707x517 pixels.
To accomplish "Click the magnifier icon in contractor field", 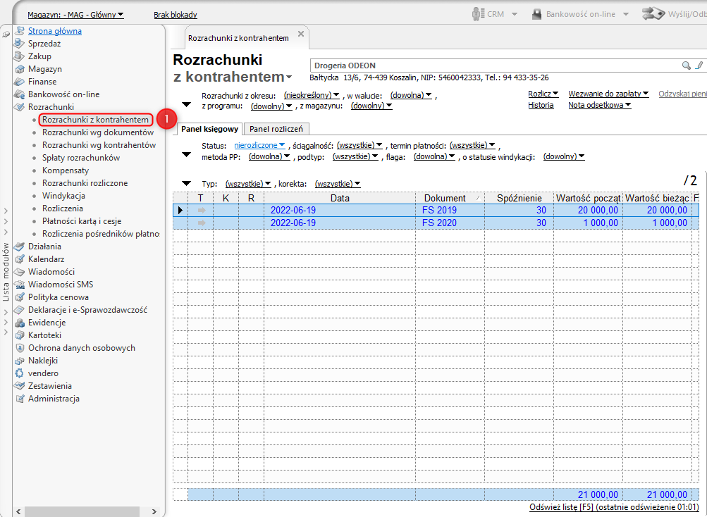I will [x=685, y=66].
